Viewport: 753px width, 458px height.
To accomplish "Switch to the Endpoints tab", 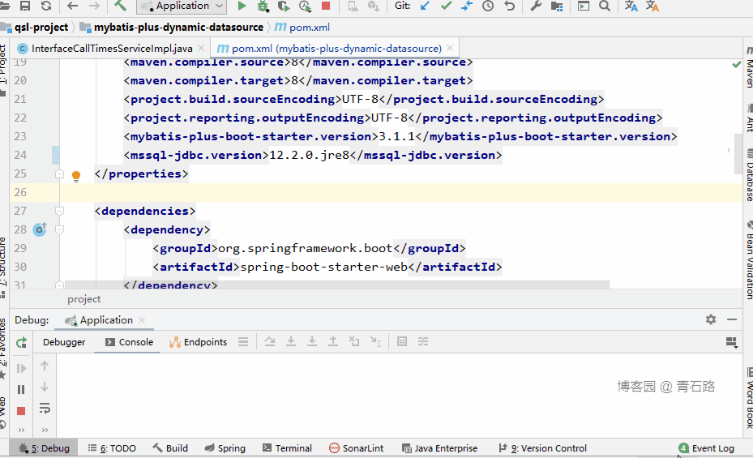I will (x=199, y=342).
